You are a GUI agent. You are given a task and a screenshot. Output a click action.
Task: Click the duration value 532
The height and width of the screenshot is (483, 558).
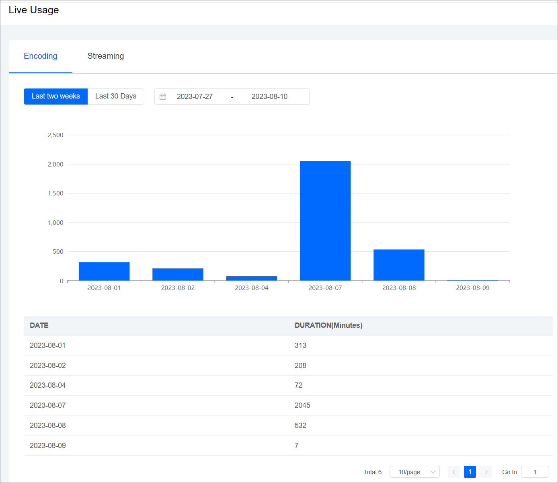tap(300, 425)
